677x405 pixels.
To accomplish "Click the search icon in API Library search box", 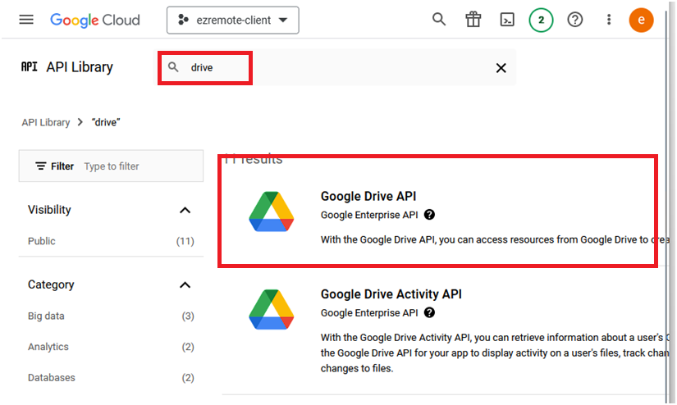I will 173,67.
